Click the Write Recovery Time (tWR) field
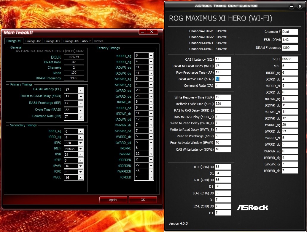307x232 pixels. coord(223,97)
